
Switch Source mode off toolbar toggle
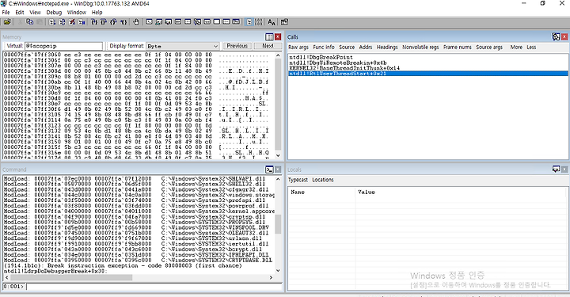point(258,22)
